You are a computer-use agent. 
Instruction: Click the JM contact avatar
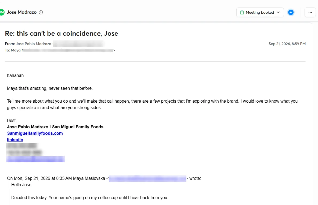(x=2, y=12)
